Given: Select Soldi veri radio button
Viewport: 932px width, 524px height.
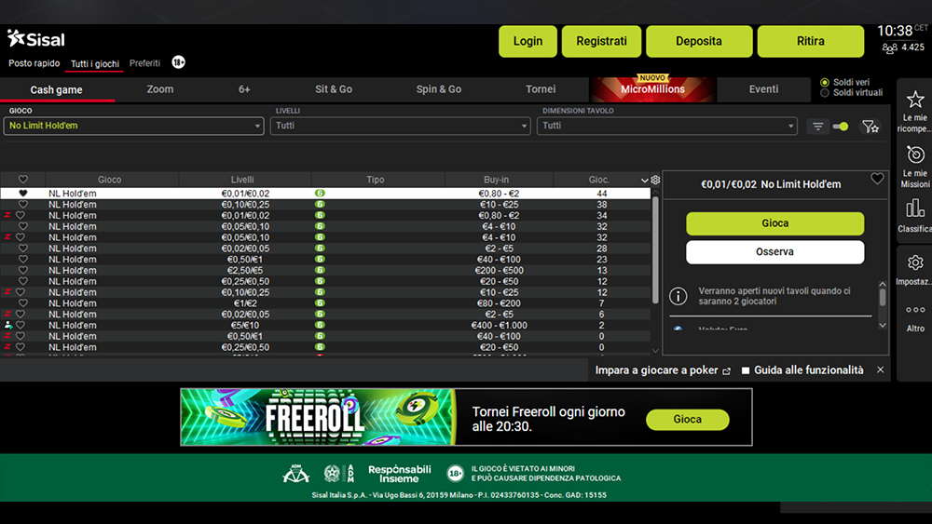Looking at the screenshot, I should tap(825, 83).
